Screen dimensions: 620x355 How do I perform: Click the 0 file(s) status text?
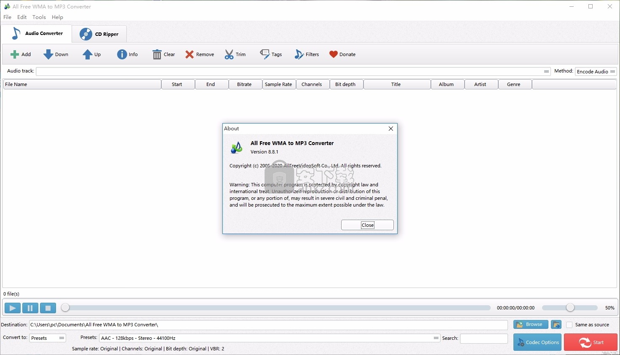pos(11,294)
